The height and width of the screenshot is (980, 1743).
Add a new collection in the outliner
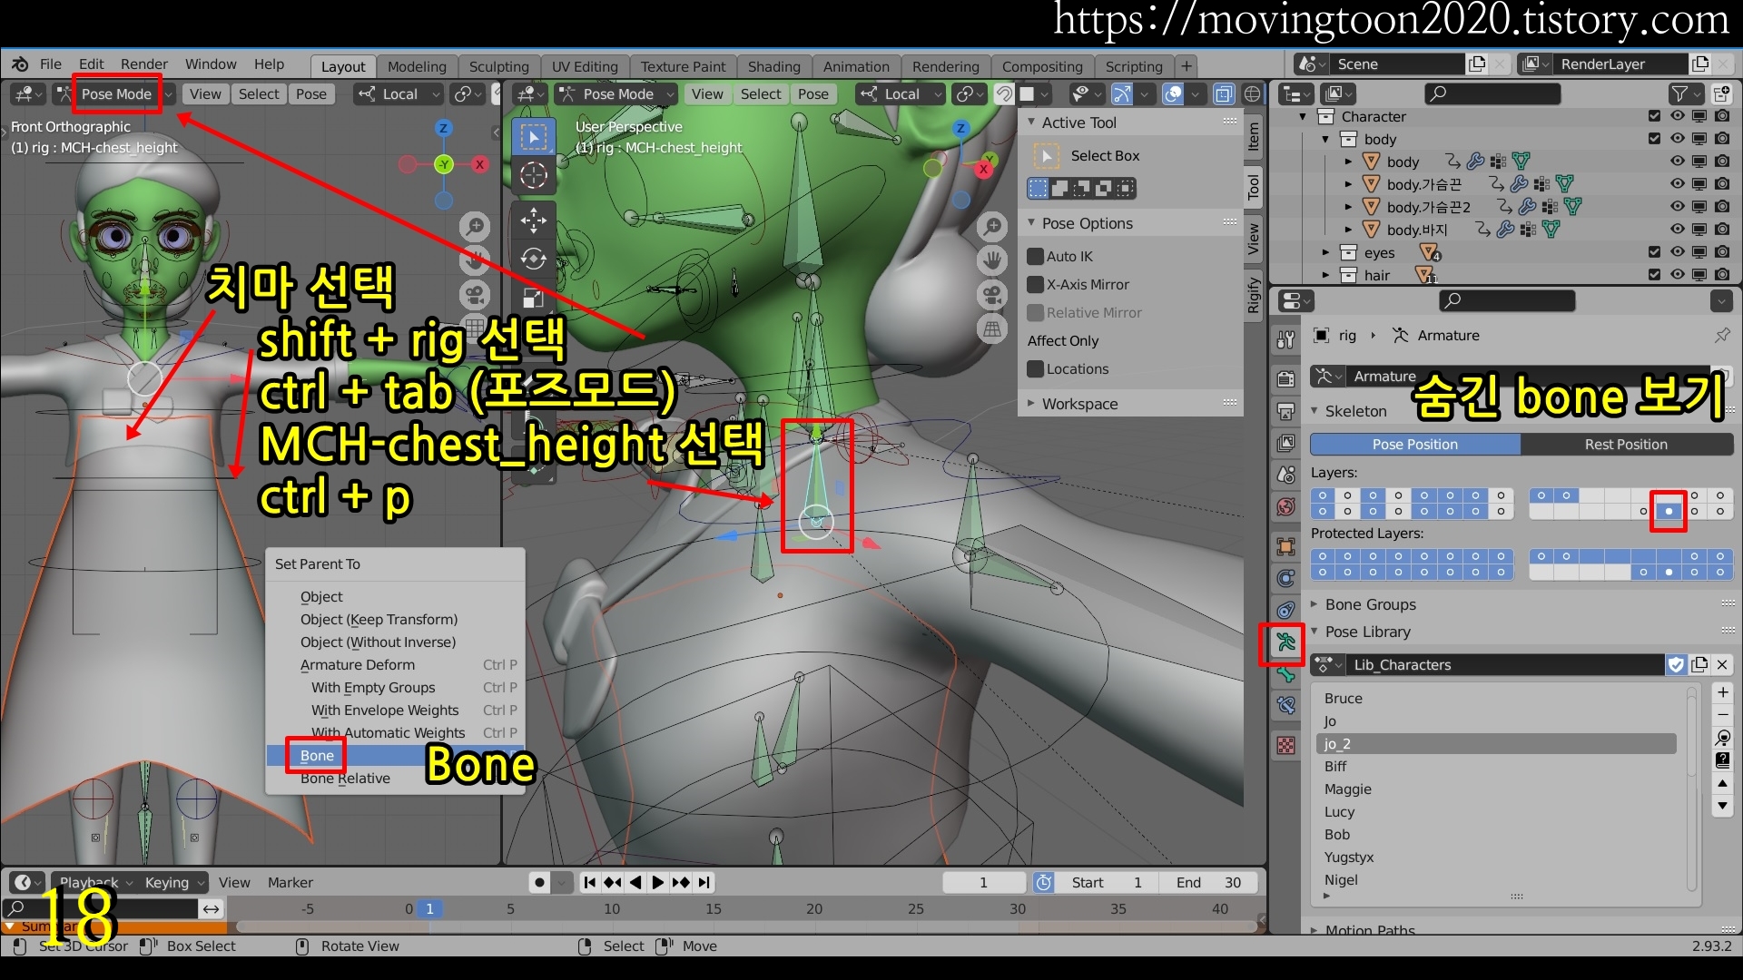1721,93
